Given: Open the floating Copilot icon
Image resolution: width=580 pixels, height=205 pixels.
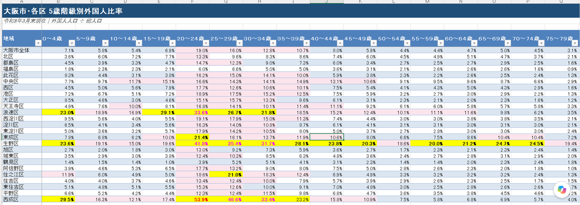Looking at the screenshot, I should pyautogui.click(x=562, y=189).
